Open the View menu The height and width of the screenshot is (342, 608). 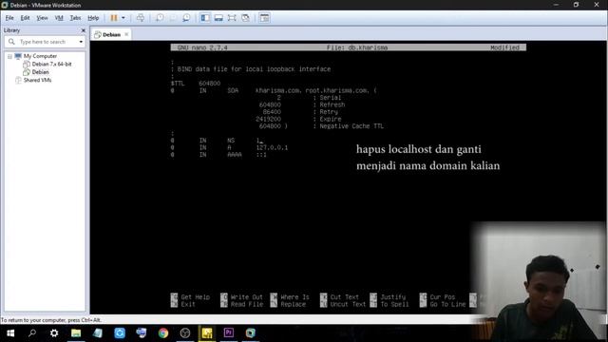point(42,18)
